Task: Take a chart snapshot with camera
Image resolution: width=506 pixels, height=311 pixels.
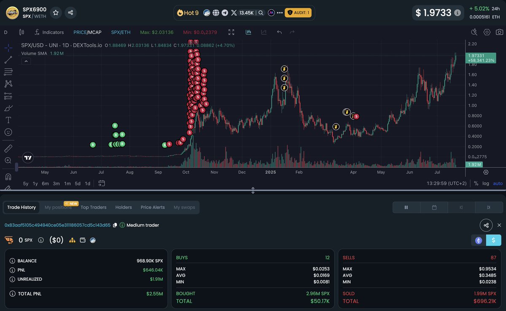Action: tap(499, 32)
